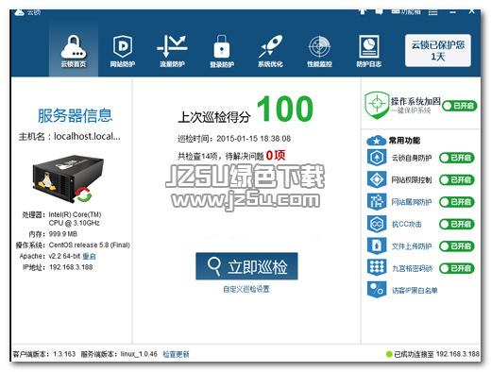
Task: Click the 网站权限控制 diamond icon
Action: coord(377,179)
